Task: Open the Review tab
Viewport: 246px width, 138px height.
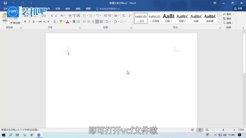Action: click(78, 8)
